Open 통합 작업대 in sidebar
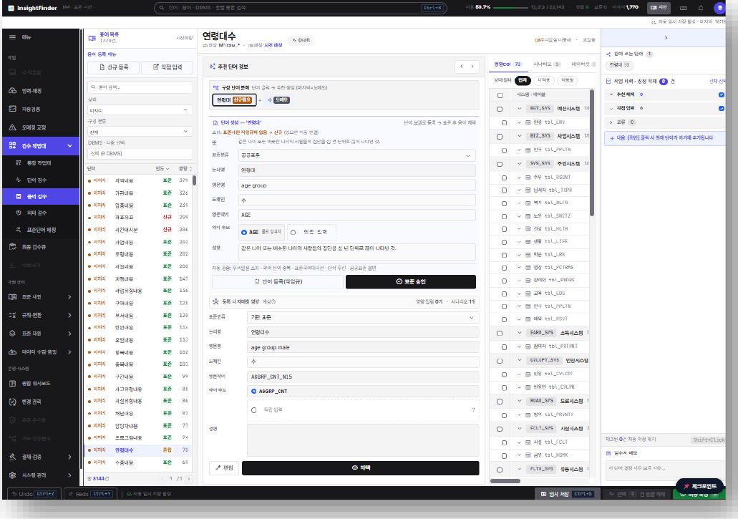 click(x=39, y=163)
